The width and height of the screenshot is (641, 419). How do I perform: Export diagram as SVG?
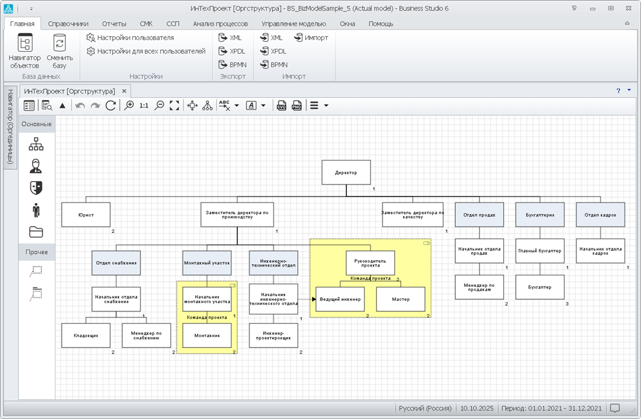281,105
